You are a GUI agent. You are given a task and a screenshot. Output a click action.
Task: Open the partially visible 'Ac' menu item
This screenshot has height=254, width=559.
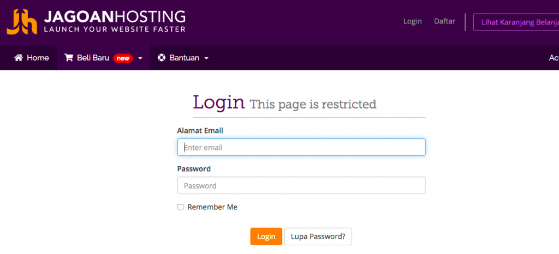(554, 58)
